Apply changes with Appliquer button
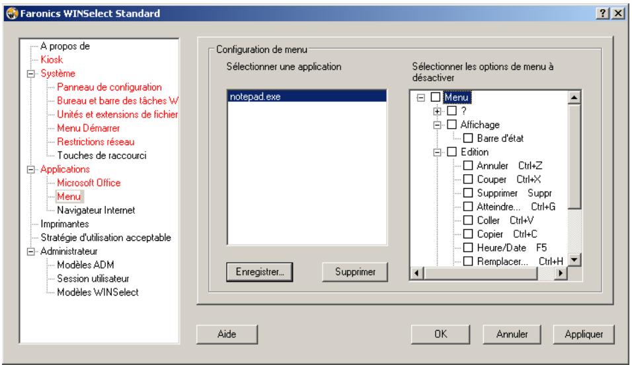The width and height of the screenshot is (632, 365). click(x=584, y=334)
